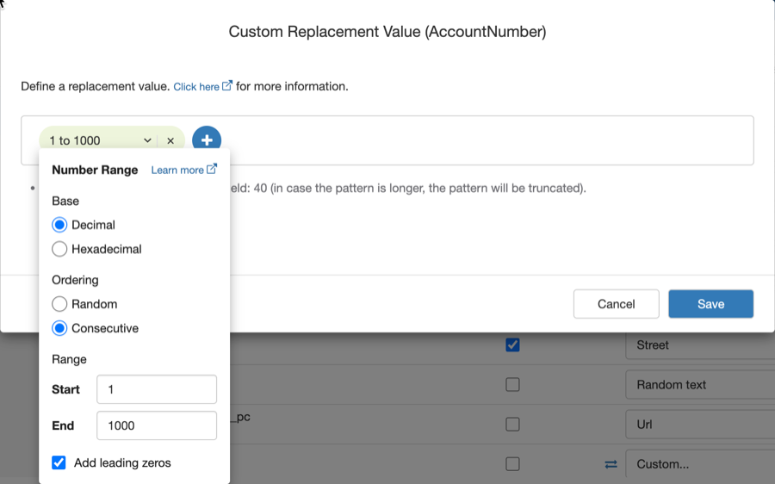Click the 'Base' section label
Image resolution: width=775 pixels, height=484 pixels.
(x=65, y=202)
